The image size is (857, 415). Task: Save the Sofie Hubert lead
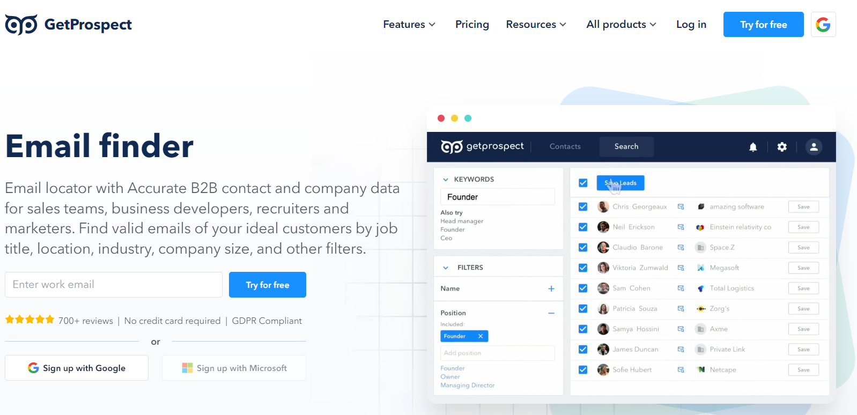click(x=803, y=369)
